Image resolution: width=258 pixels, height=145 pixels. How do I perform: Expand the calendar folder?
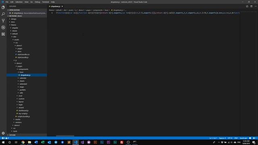(x=23, y=78)
